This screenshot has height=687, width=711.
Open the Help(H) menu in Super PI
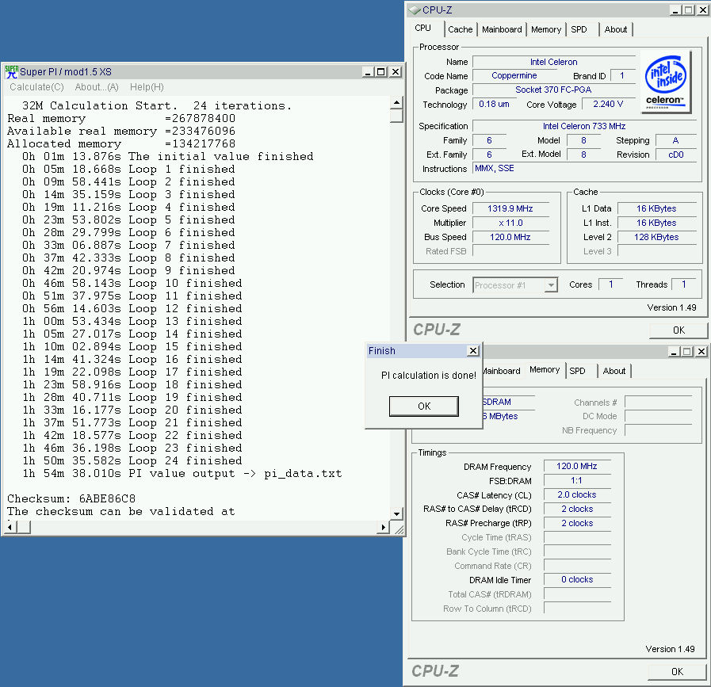click(x=147, y=87)
